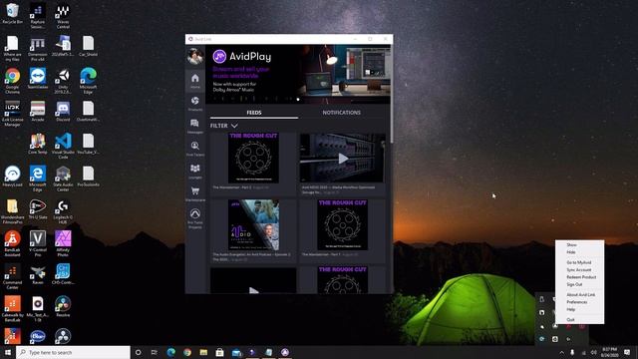638x359 pixels.
Task: Open Wondershare Filmora folder icon
Action: click(x=12, y=211)
